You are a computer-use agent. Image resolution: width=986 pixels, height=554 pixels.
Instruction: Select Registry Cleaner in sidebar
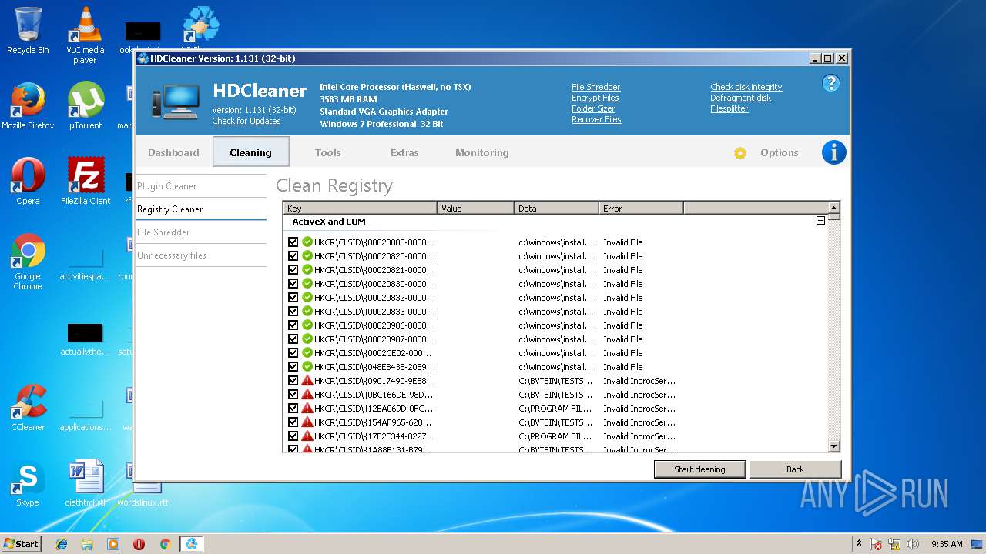[201, 209]
